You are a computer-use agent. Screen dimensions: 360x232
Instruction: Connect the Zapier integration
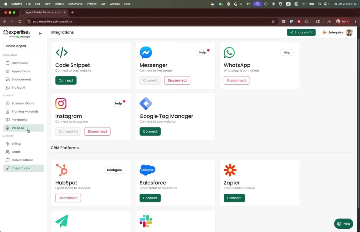235,198
